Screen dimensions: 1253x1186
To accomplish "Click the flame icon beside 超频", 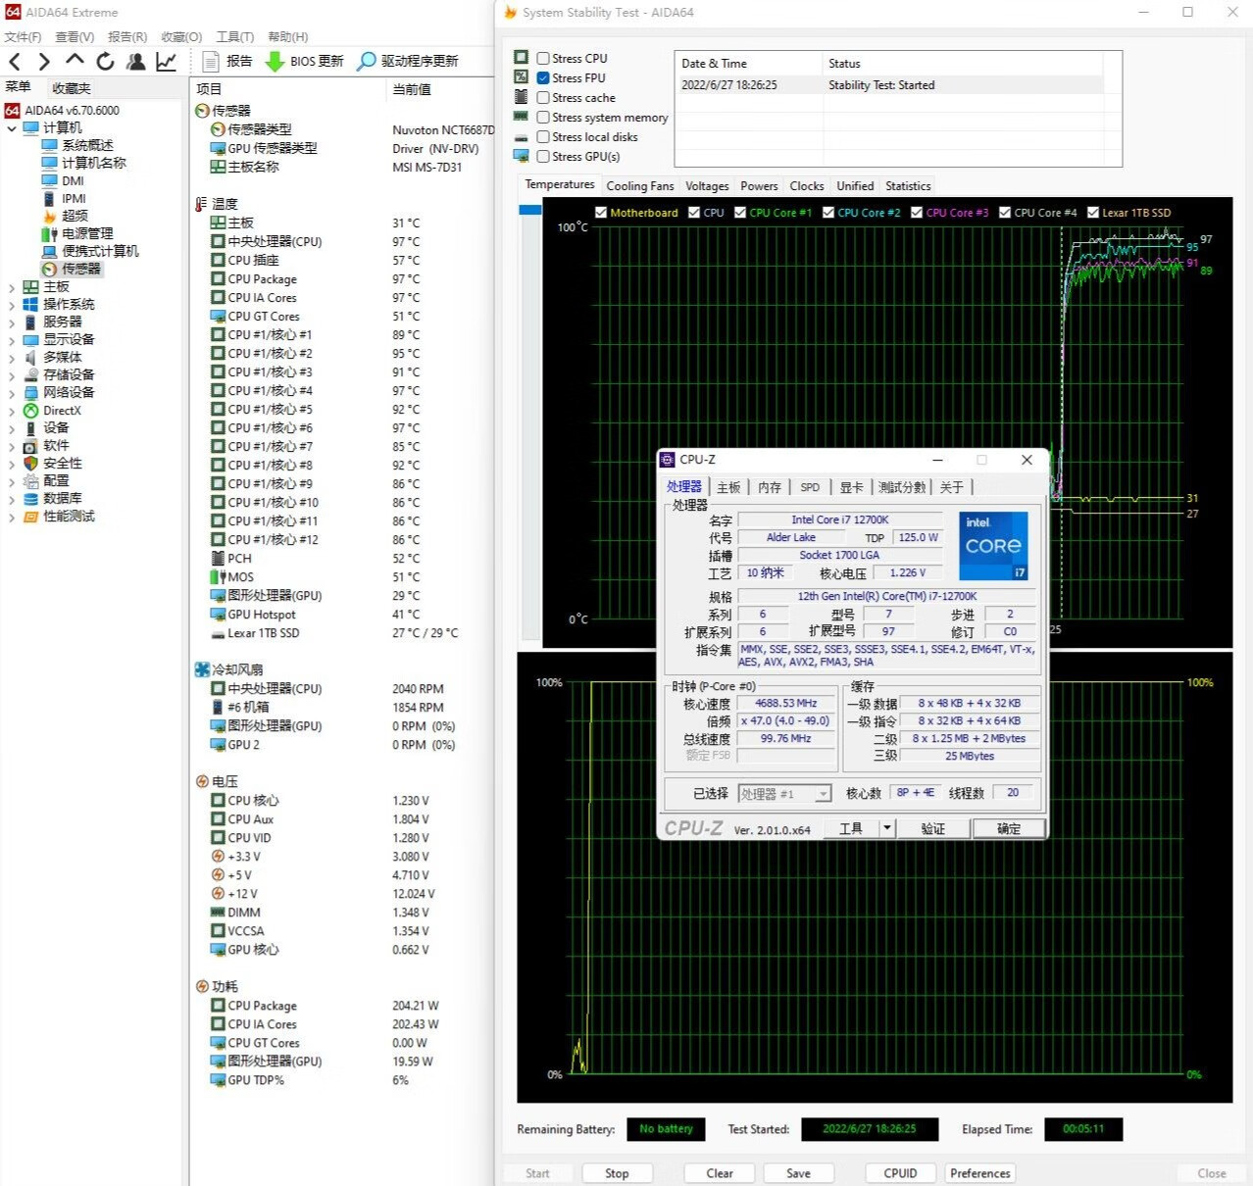I will tap(50, 216).
